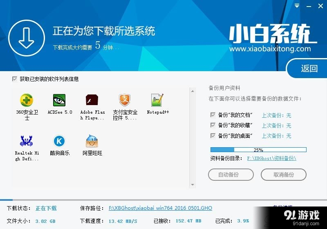Click the 取消备份 button
Image resolution: width=327 pixels, height=229 pixels.
283,175
